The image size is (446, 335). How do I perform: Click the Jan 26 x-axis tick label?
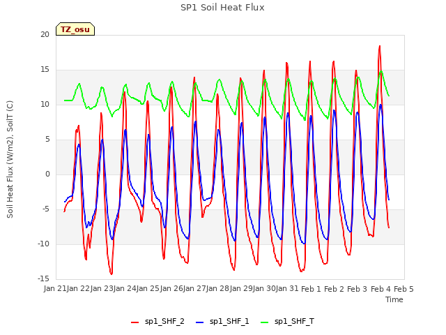coord(171,289)
